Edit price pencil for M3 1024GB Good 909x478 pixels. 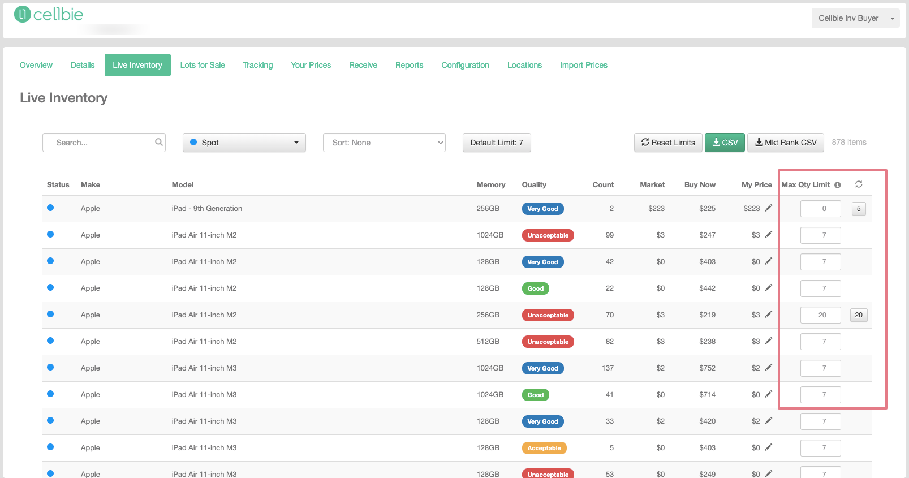coord(769,394)
